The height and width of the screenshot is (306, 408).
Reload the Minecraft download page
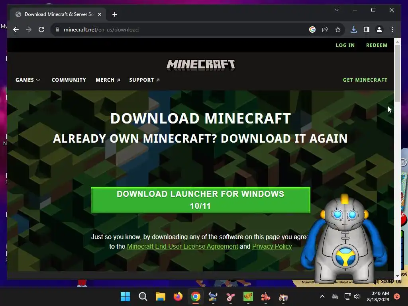41,29
